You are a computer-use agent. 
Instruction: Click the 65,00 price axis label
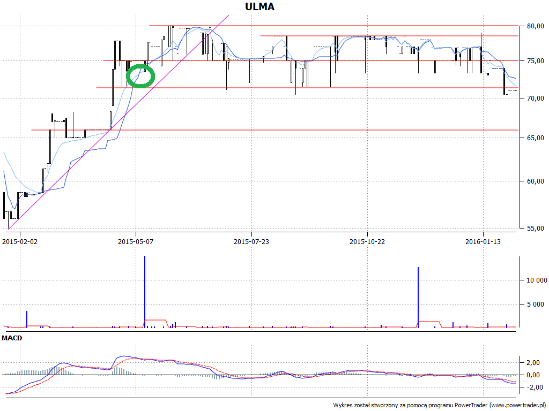(x=536, y=138)
